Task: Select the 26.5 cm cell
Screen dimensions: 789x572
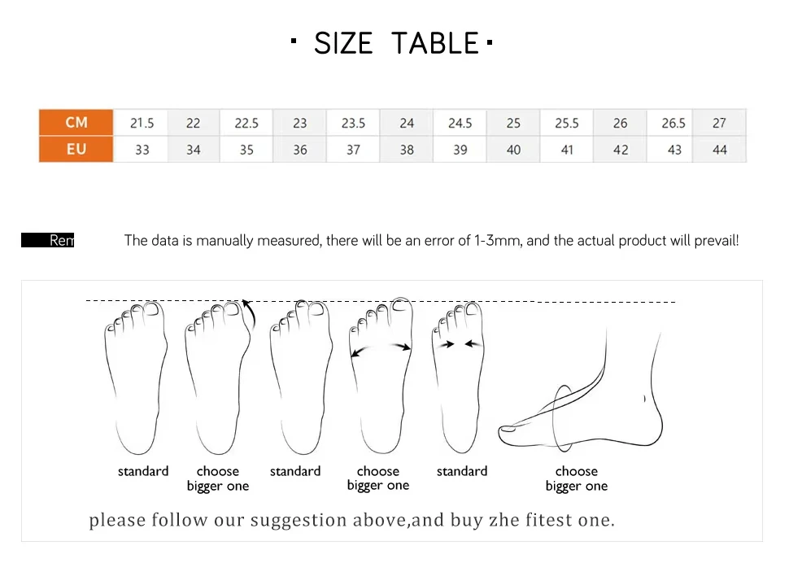Action: tap(673, 123)
